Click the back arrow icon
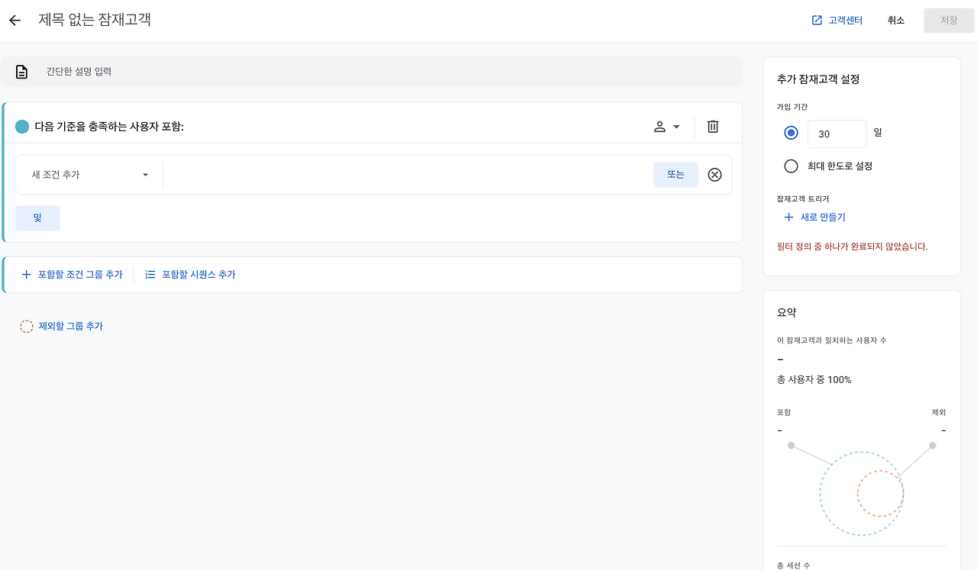The image size is (977, 570). coord(15,21)
